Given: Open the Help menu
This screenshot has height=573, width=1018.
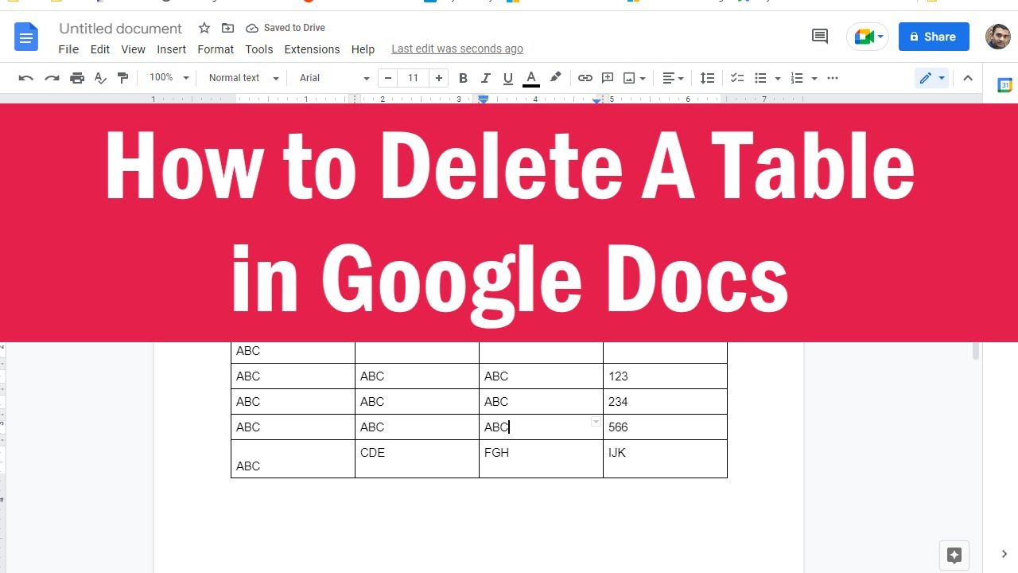Looking at the screenshot, I should [363, 49].
